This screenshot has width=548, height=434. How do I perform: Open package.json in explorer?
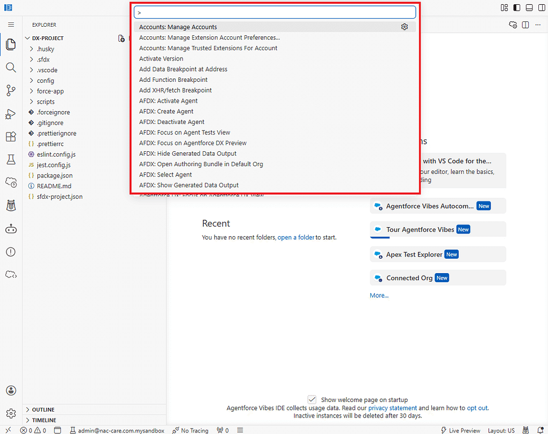(55, 175)
